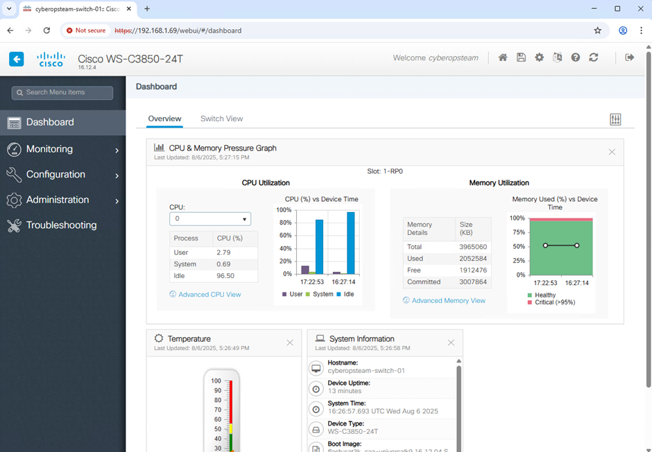
Task: Open the language translation icon in header
Action: (x=557, y=58)
